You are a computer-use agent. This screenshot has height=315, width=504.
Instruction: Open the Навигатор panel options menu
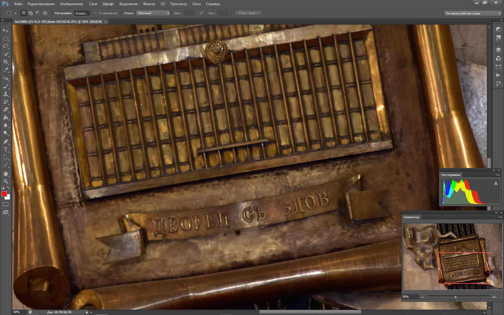500,217
